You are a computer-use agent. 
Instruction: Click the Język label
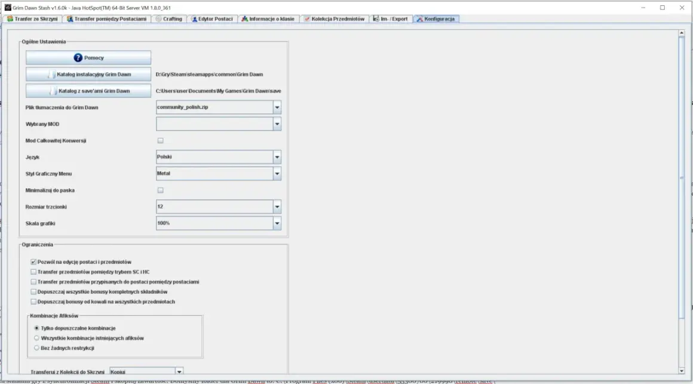(32, 157)
